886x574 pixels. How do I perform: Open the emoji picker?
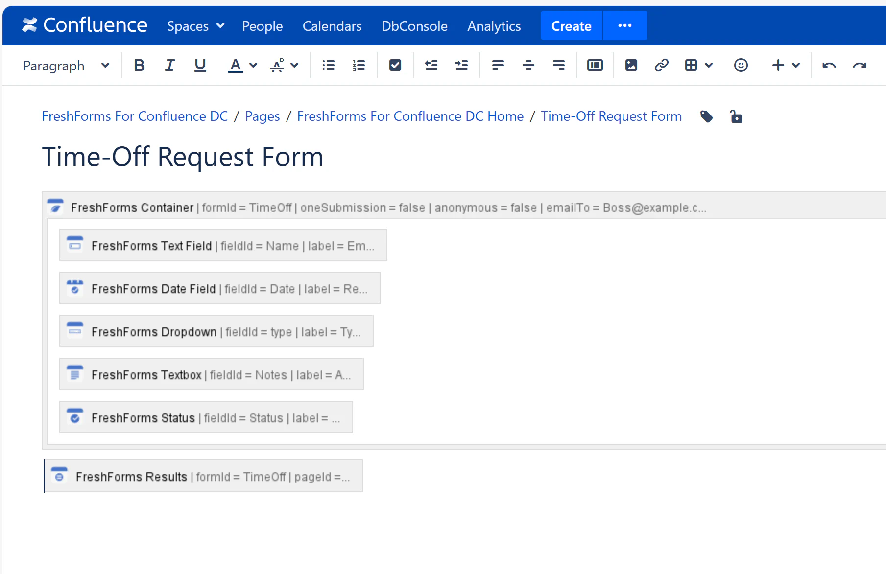coord(741,65)
